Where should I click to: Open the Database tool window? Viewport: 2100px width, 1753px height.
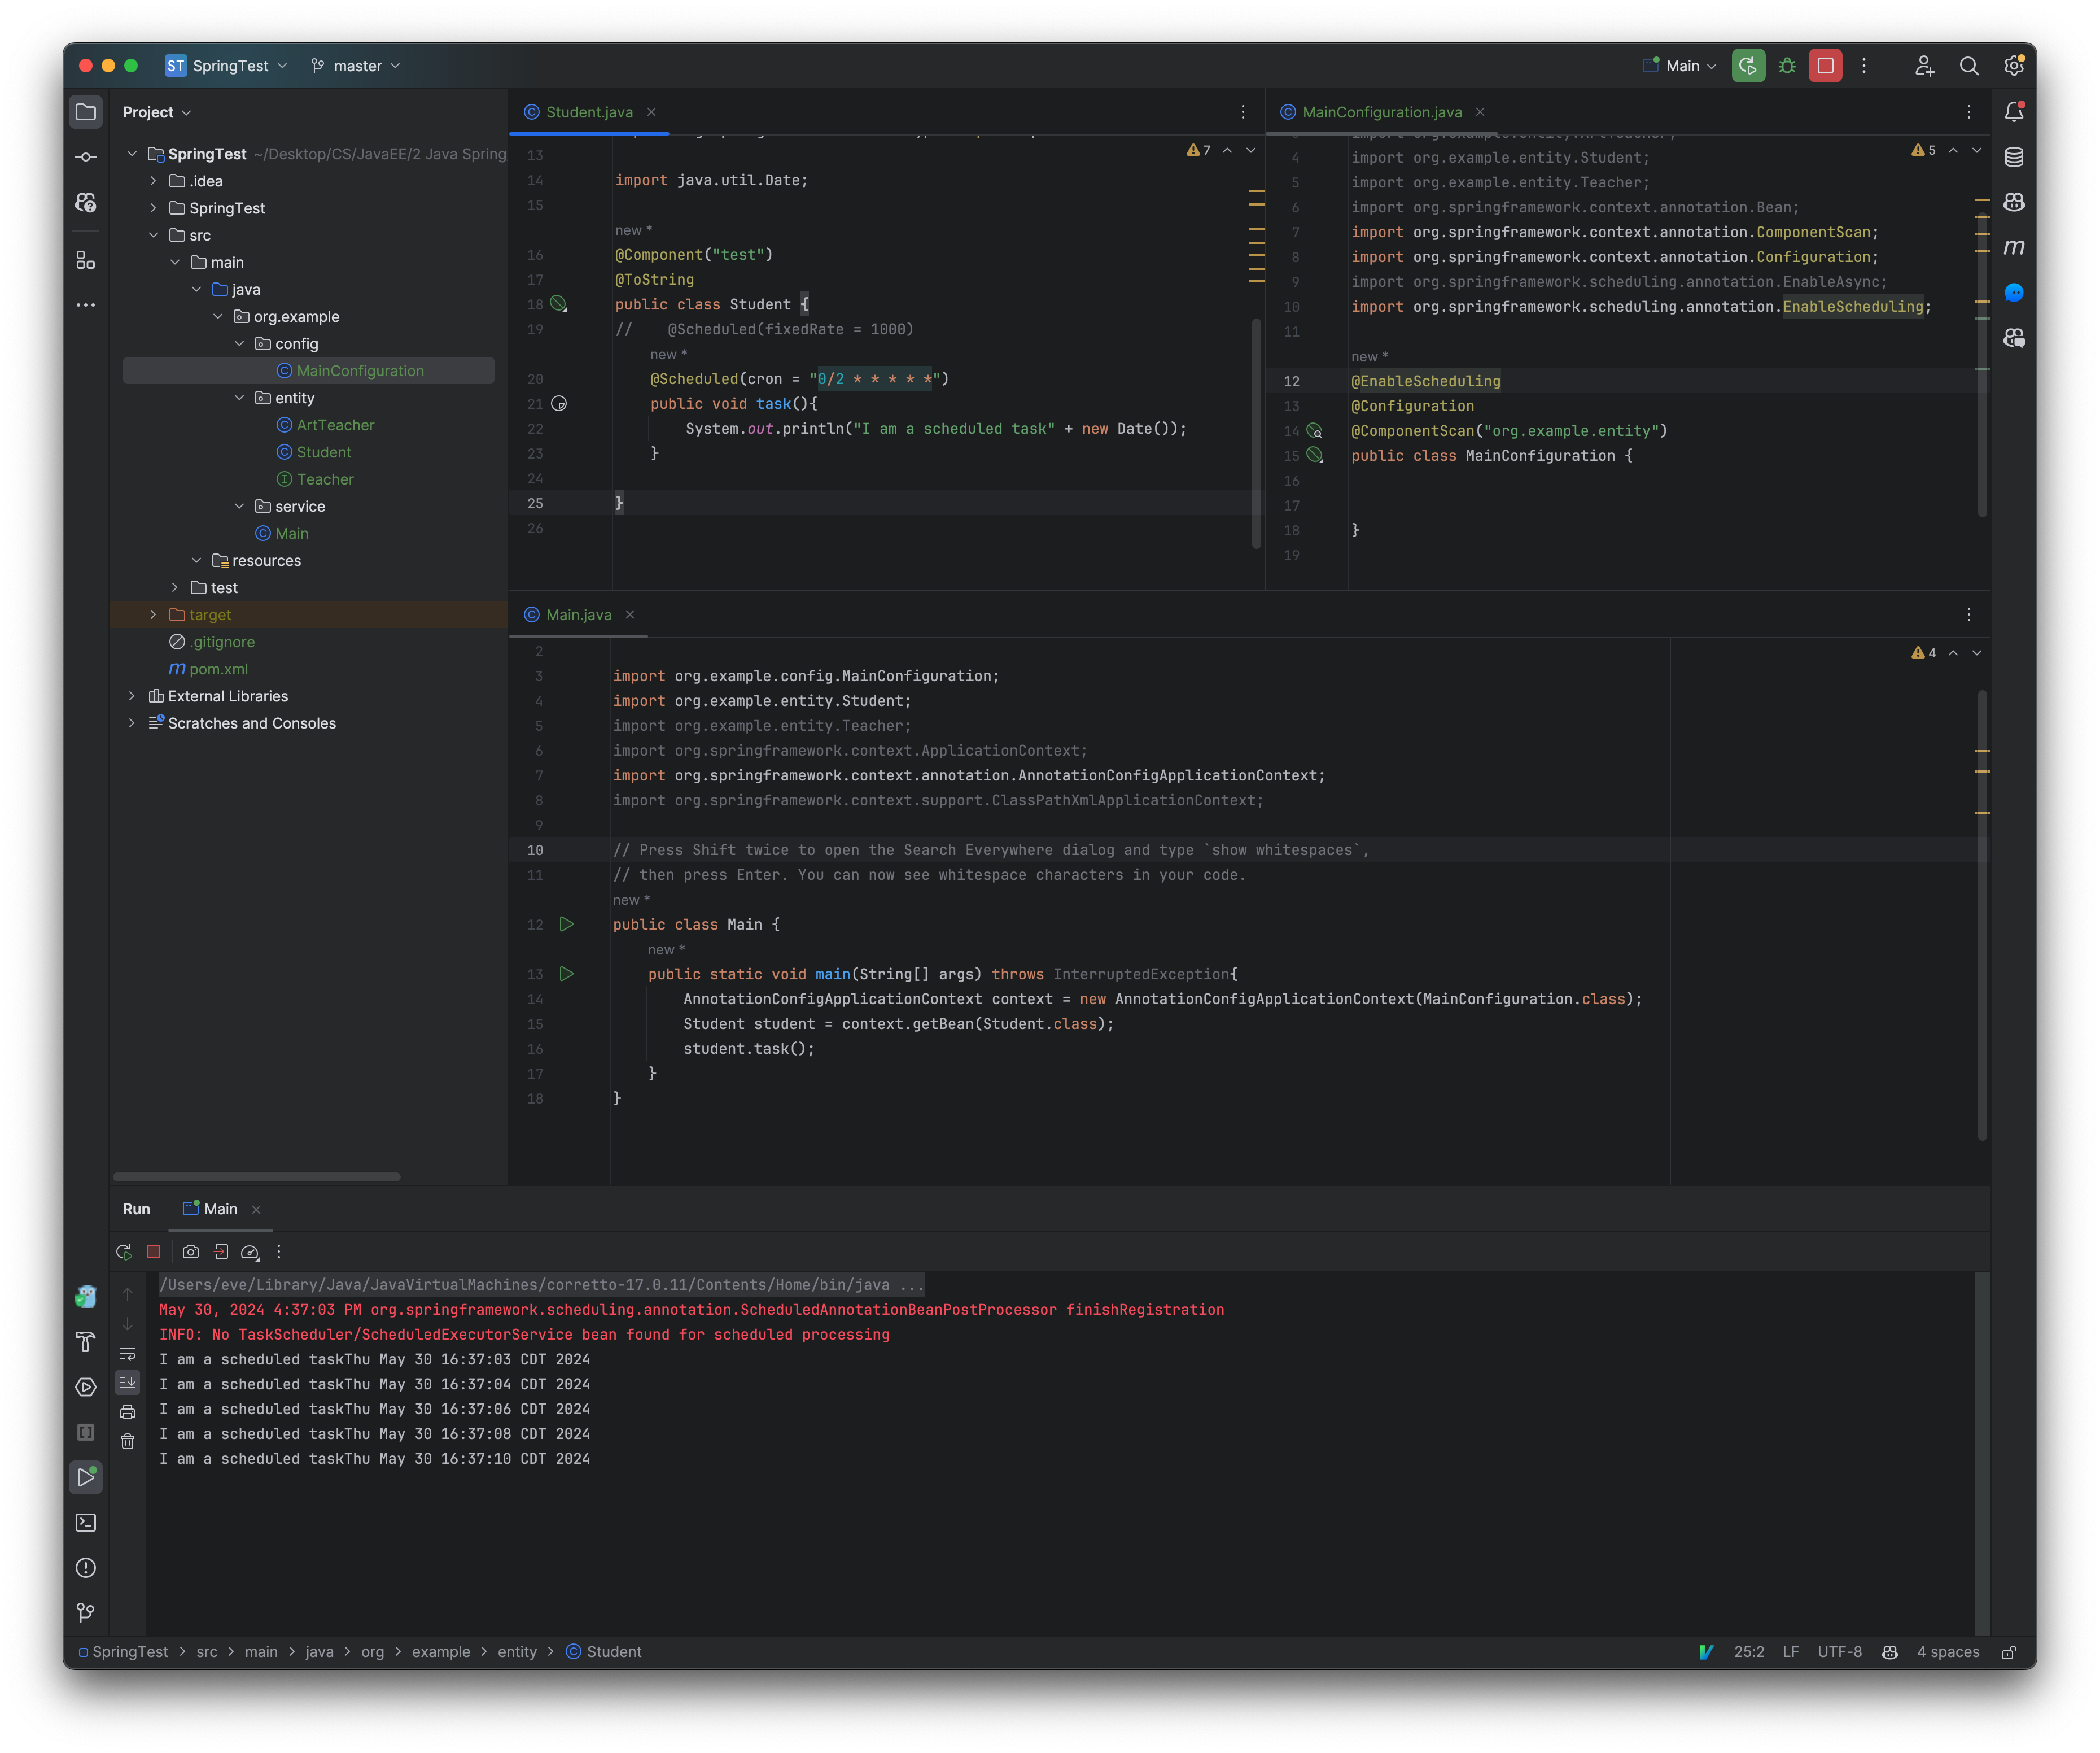pyautogui.click(x=2014, y=156)
